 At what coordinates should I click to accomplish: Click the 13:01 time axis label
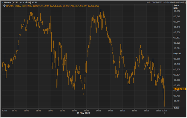[74, 111]
